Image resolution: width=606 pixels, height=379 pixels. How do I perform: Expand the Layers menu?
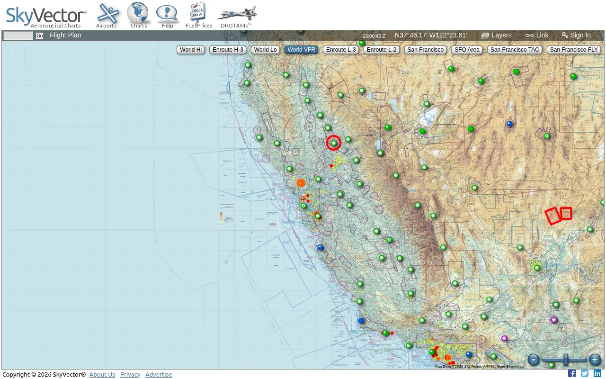(x=497, y=35)
